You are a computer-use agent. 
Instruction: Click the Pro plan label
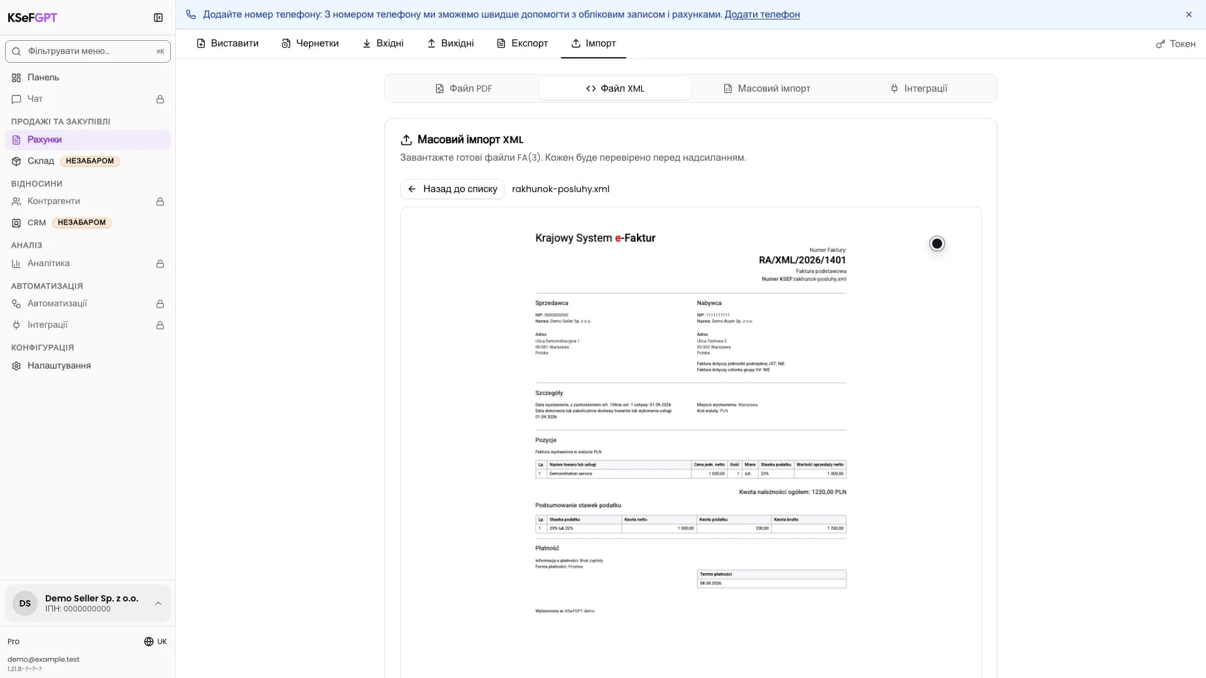[x=13, y=642]
